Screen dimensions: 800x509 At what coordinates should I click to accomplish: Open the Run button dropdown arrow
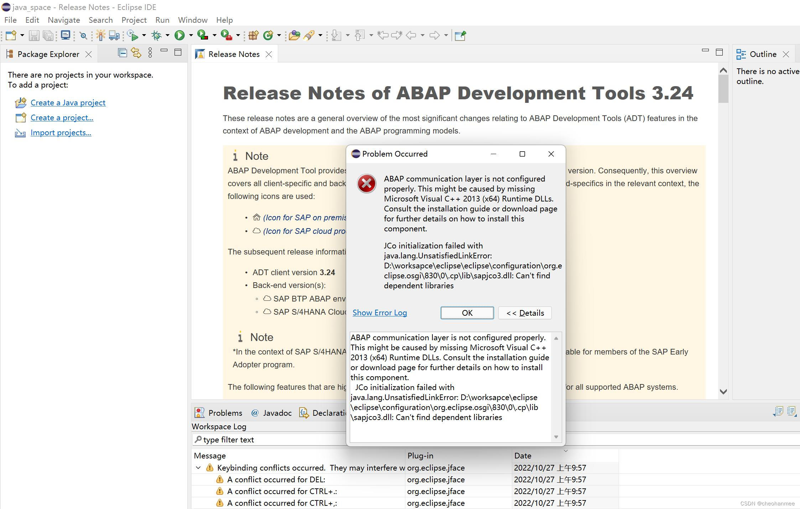click(x=191, y=35)
